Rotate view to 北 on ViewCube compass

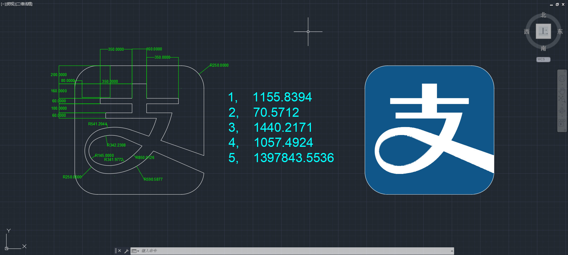coord(543,15)
